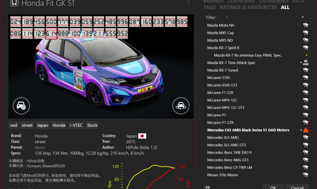
Task: Click the rwd tag
Action: pos(14,125)
